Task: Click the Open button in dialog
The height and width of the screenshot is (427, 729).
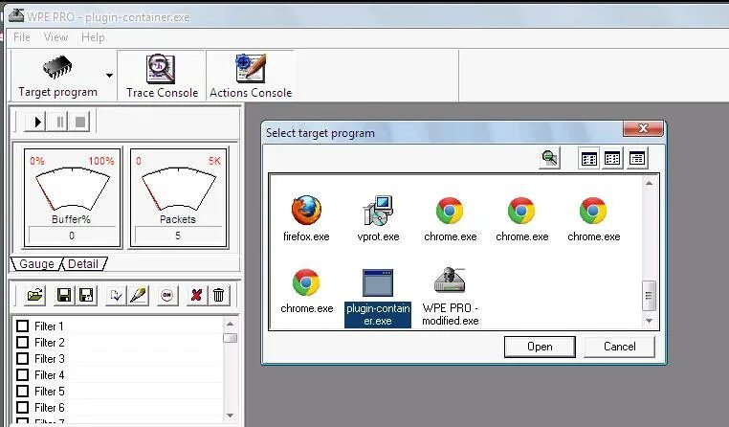Action: [x=540, y=347]
